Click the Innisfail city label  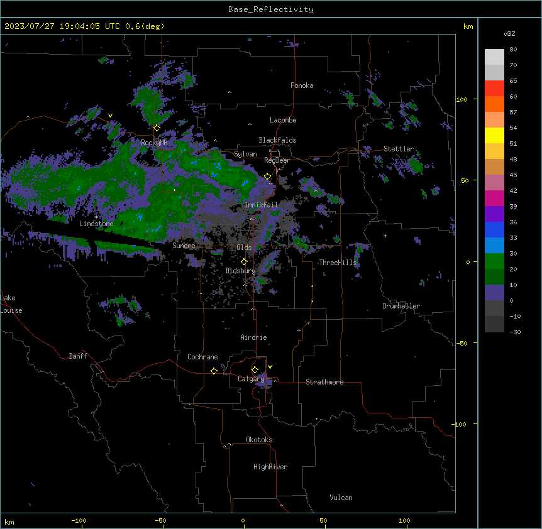(x=261, y=205)
